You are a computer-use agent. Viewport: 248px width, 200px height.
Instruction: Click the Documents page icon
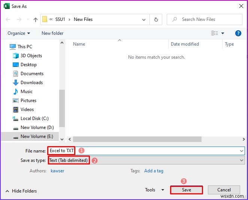coord(15,74)
